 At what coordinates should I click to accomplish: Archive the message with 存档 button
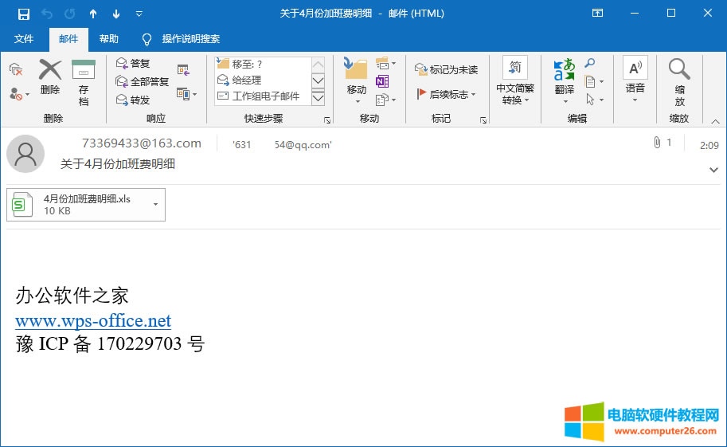click(x=84, y=82)
